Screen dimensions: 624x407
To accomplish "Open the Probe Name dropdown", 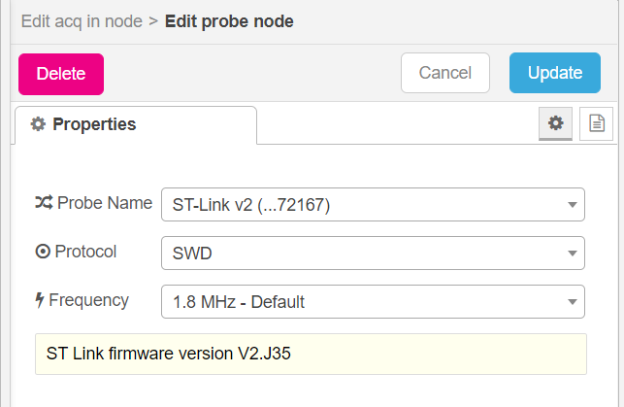I will point(373,205).
